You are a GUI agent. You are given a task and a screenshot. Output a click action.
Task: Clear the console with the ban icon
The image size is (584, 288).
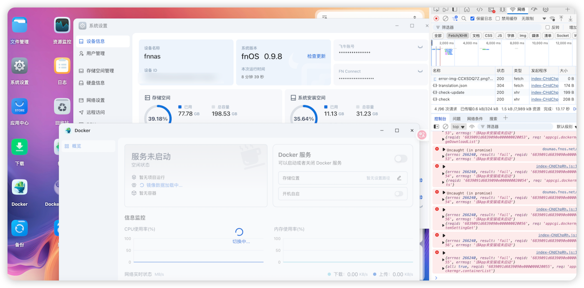[445, 127]
